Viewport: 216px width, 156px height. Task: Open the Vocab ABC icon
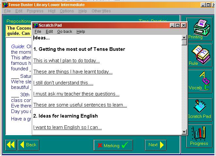pos(200,80)
